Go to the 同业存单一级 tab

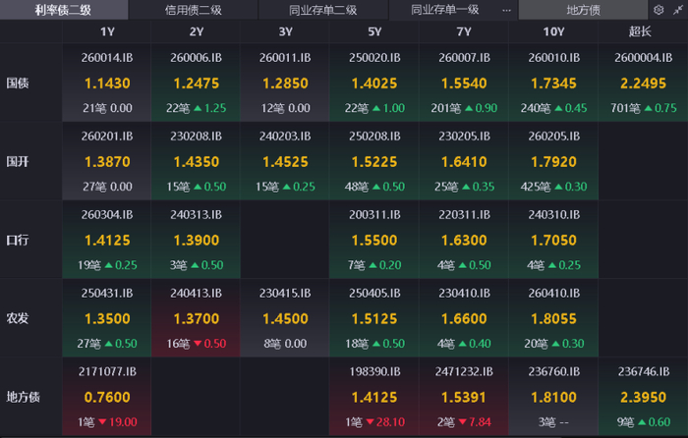click(444, 10)
